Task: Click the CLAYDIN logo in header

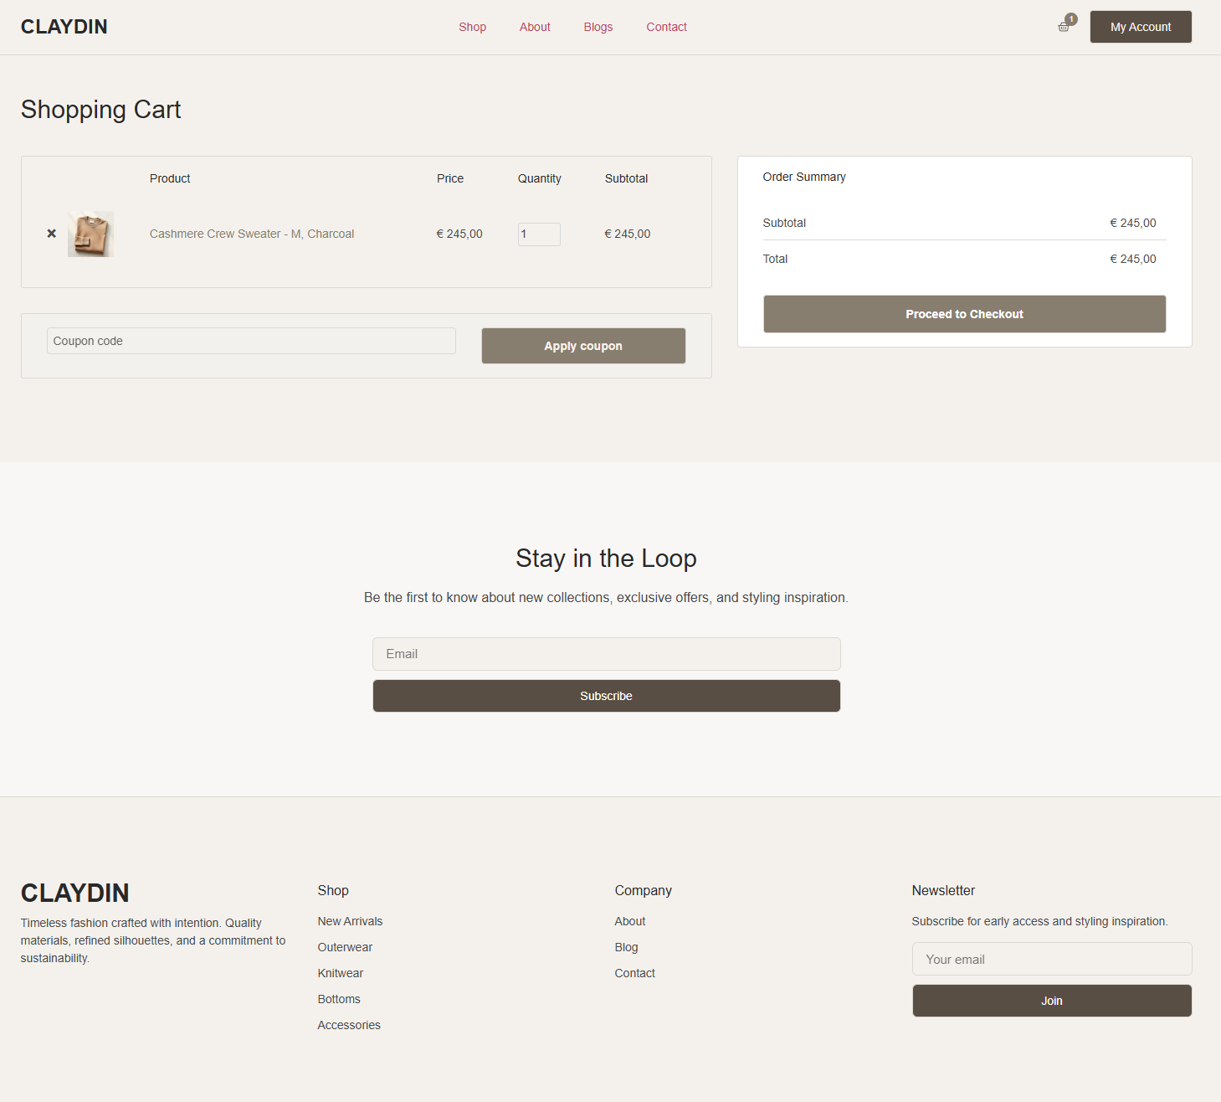Action: tap(64, 27)
